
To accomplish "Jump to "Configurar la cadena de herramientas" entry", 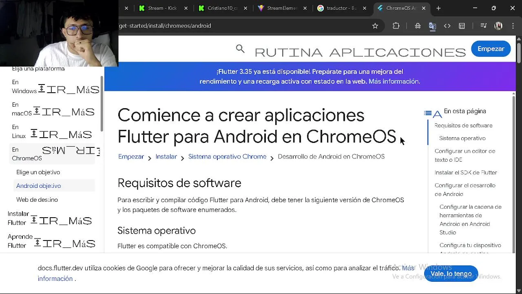I will tap(471, 220).
